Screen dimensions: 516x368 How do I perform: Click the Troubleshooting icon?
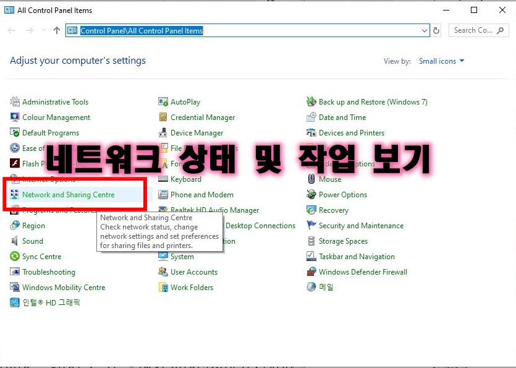click(x=15, y=272)
